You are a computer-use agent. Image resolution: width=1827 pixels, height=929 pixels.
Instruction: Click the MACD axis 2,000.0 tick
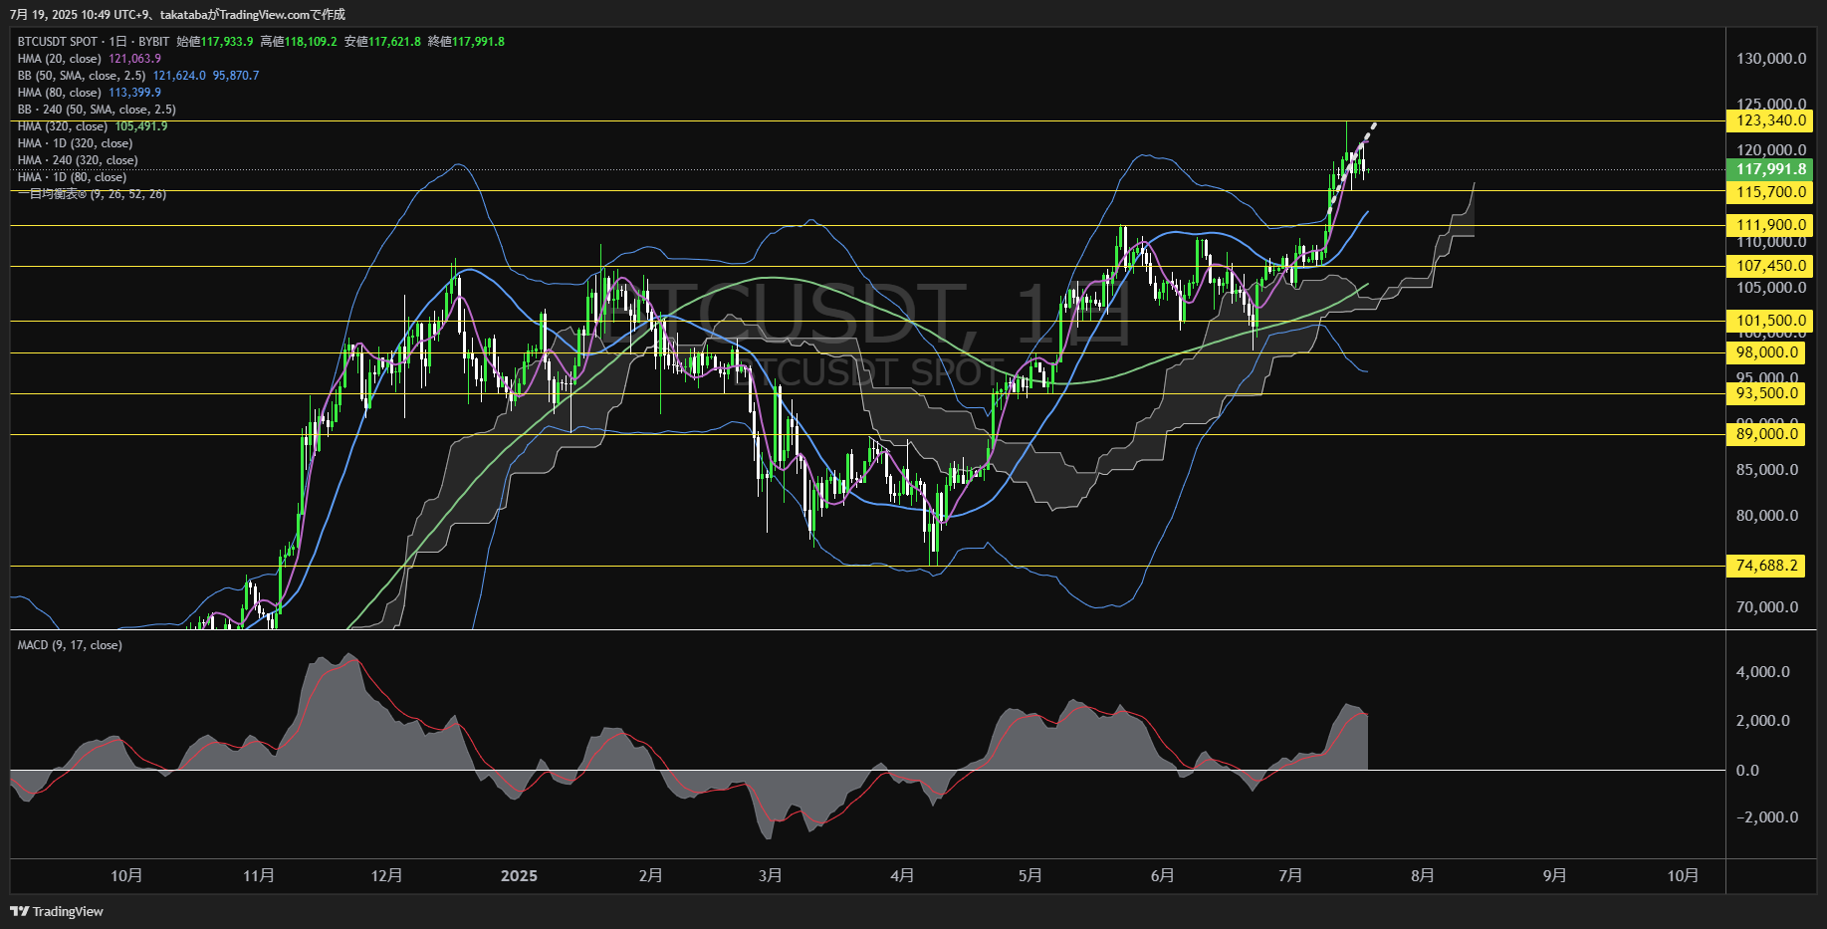(1763, 721)
